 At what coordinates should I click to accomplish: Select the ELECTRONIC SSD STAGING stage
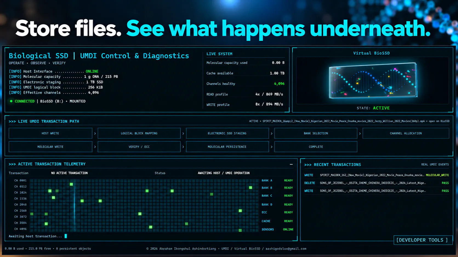[x=227, y=133]
